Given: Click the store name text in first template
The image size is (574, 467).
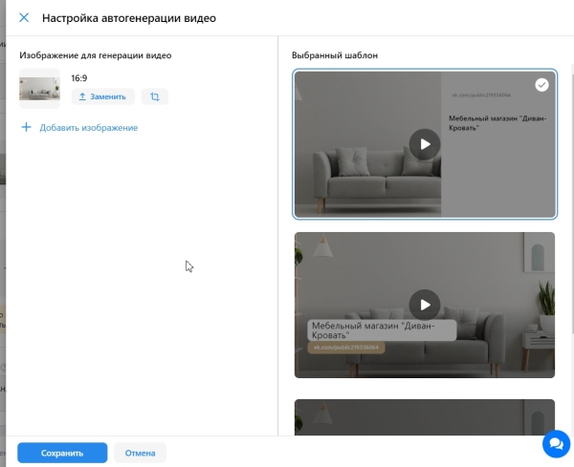Looking at the screenshot, I should click(491, 122).
